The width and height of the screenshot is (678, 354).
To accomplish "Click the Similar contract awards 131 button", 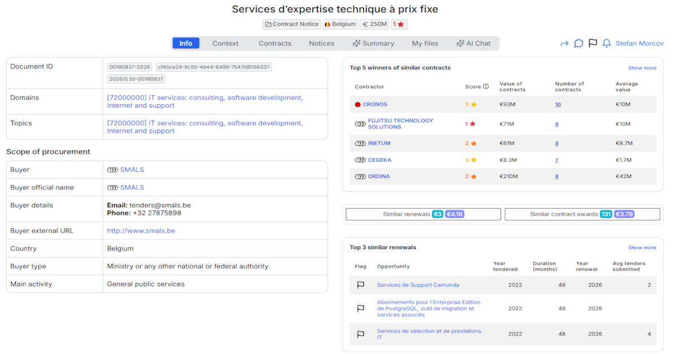I will click(x=583, y=214).
